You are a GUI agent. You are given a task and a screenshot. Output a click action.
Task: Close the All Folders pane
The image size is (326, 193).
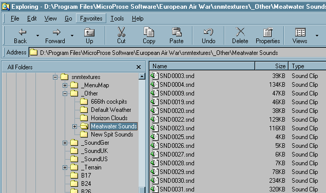139,67
